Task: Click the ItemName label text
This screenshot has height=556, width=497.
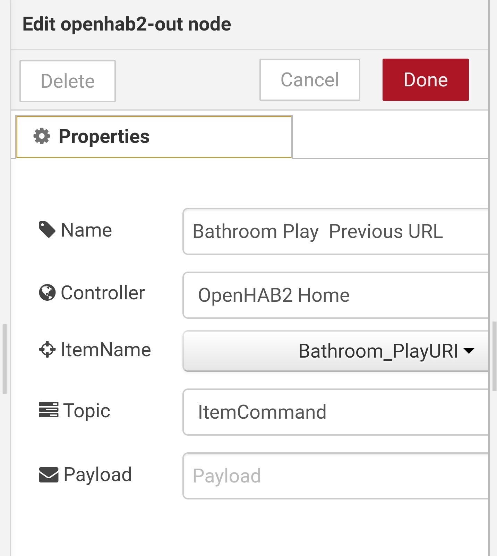Action: (x=106, y=350)
